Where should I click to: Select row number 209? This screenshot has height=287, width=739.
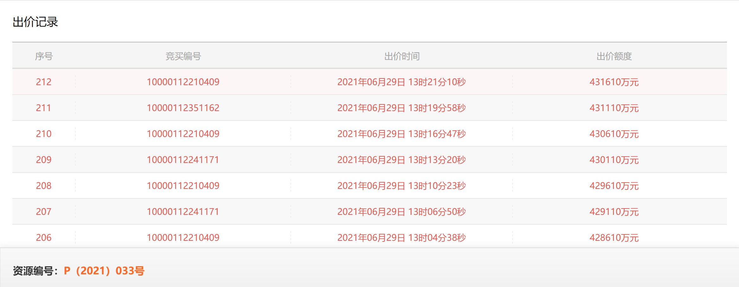point(44,160)
